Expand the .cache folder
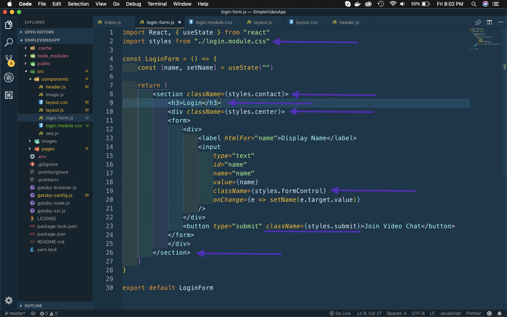The height and width of the screenshot is (317, 507). [x=55, y=48]
